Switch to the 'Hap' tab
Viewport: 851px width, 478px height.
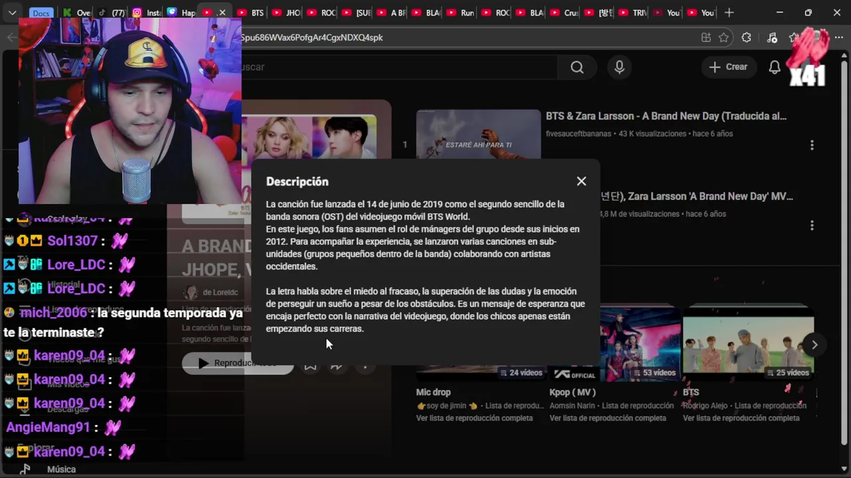[182, 13]
